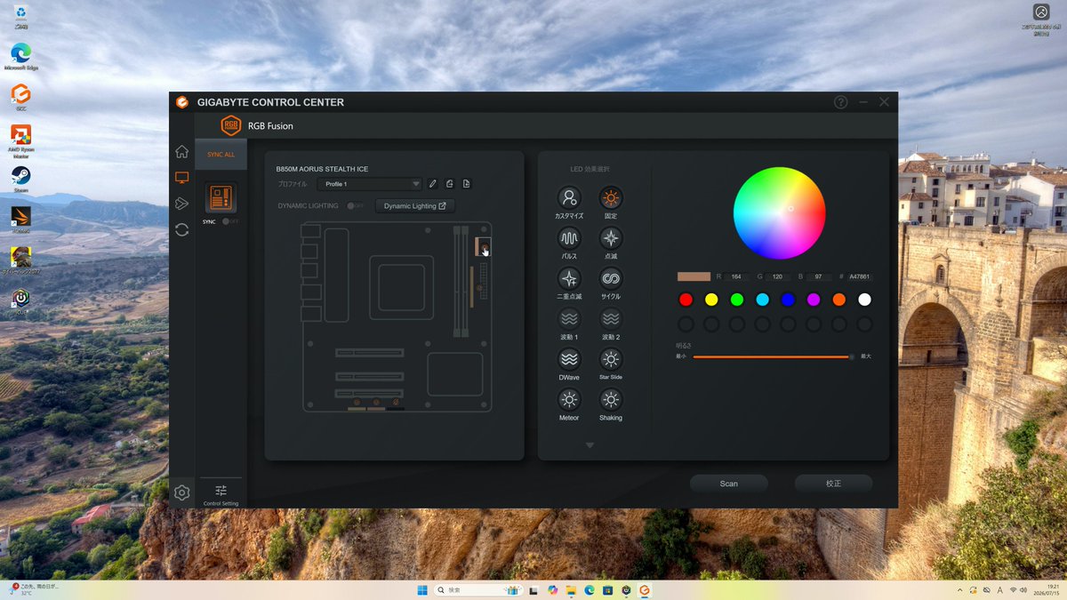Open the Steam desktop shortcut
The height and width of the screenshot is (600, 1067).
[21, 179]
